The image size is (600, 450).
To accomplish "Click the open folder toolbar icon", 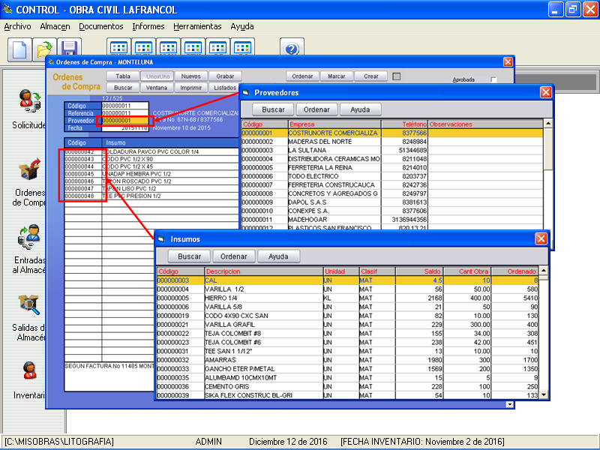I will click(44, 49).
